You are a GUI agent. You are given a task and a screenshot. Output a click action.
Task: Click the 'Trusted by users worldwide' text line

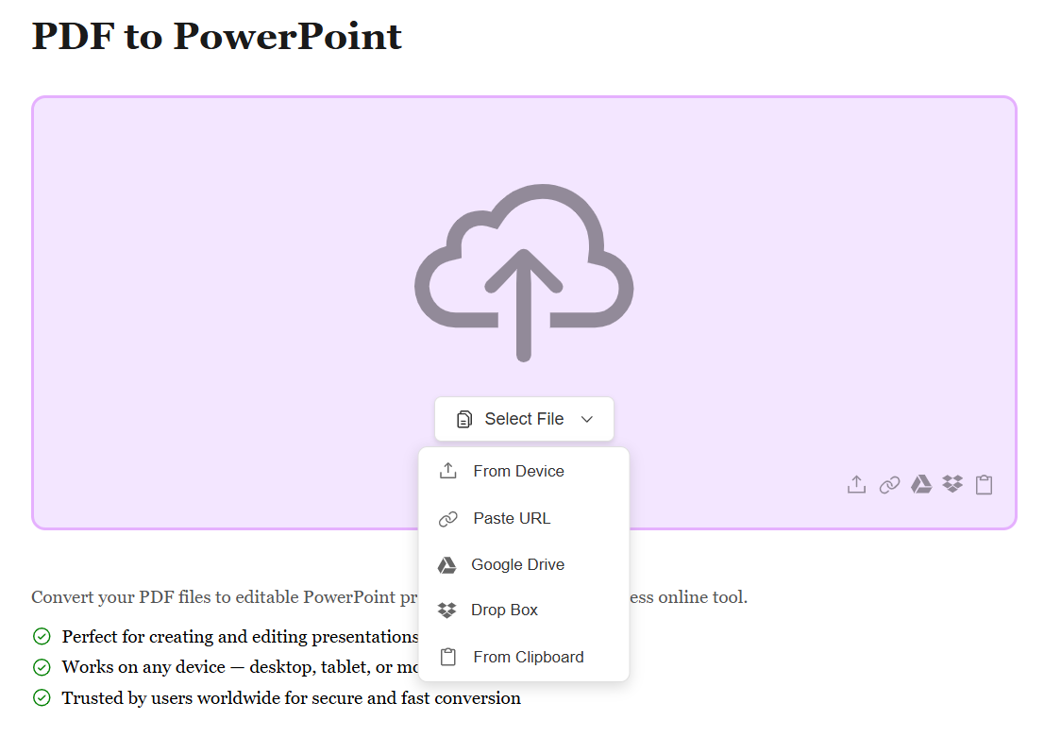pyautogui.click(x=291, y=698)
